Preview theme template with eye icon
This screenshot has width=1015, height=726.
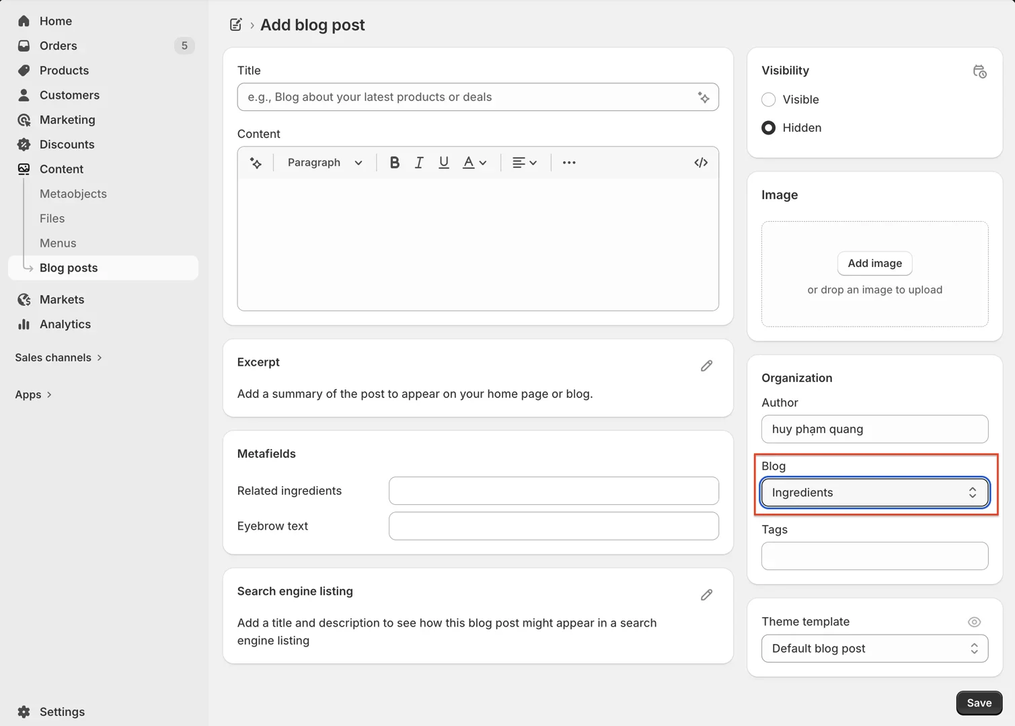click(x=973, y=622)
